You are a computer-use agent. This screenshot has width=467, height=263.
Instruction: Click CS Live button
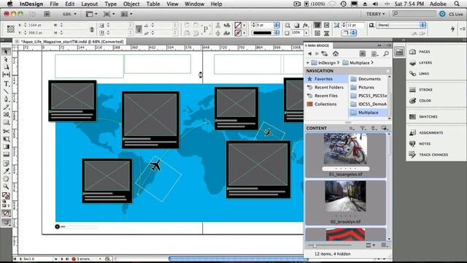coord(451,14)
